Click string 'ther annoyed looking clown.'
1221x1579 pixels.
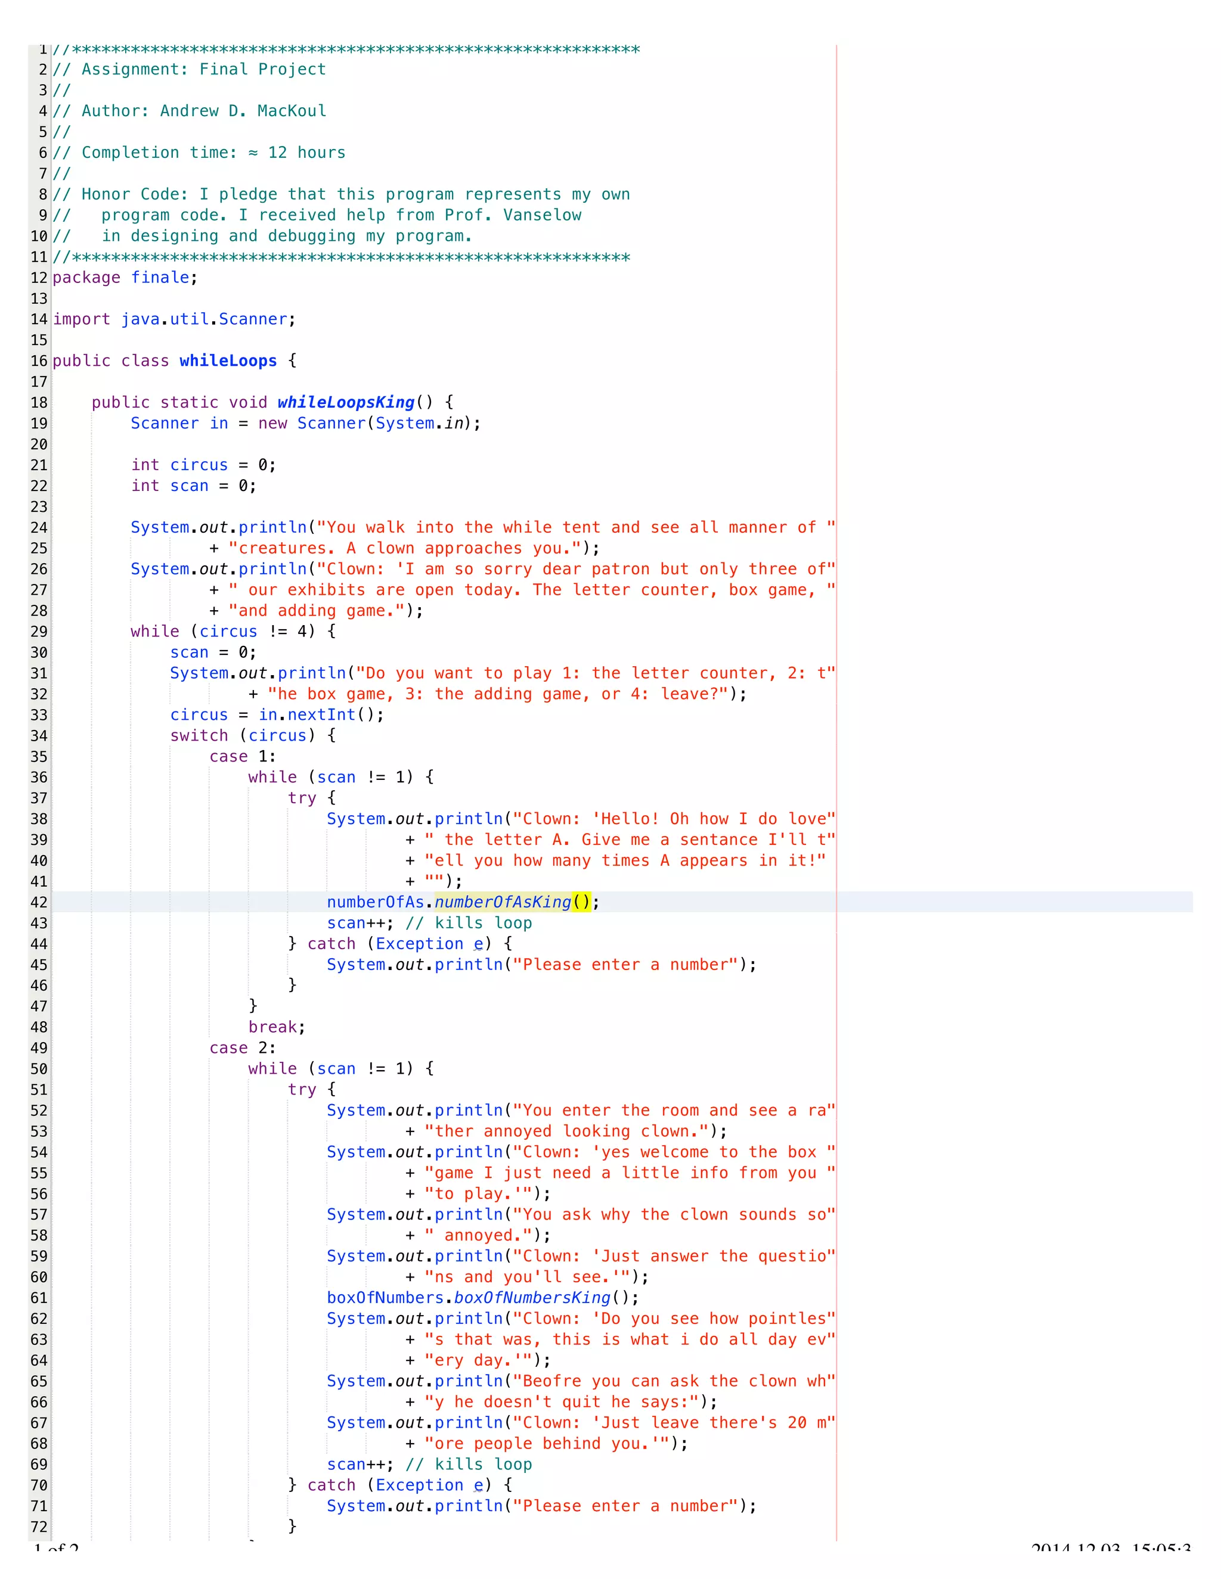pyautogui.click(x=566, y=1132)
